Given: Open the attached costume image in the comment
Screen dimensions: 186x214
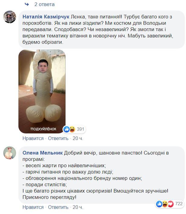Looking at the screenshot, I should [42, 91].
